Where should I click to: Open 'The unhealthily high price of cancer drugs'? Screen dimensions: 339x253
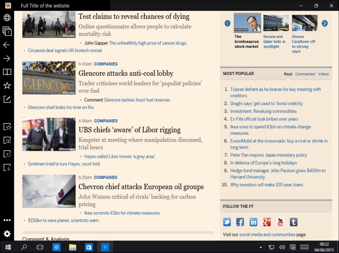coord(148,43)
